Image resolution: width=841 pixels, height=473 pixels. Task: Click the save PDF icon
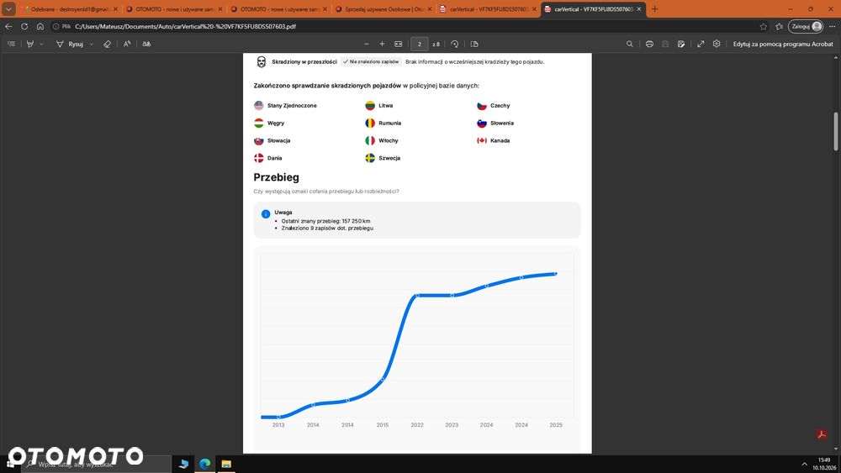click(665, 44)
